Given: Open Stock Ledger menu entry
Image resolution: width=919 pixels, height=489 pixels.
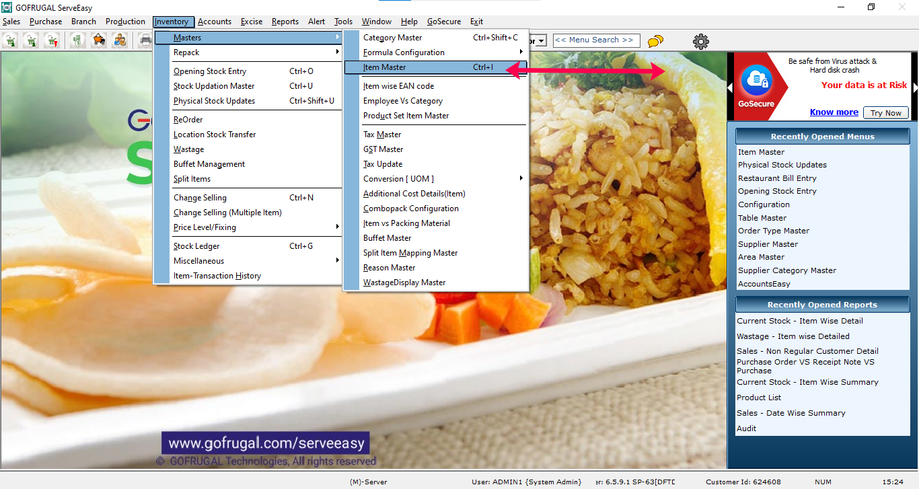Looking at the screenshot, I should click(248, 246).
